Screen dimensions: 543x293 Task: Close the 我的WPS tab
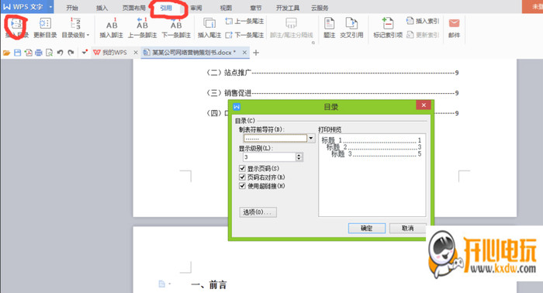point(136,53)
